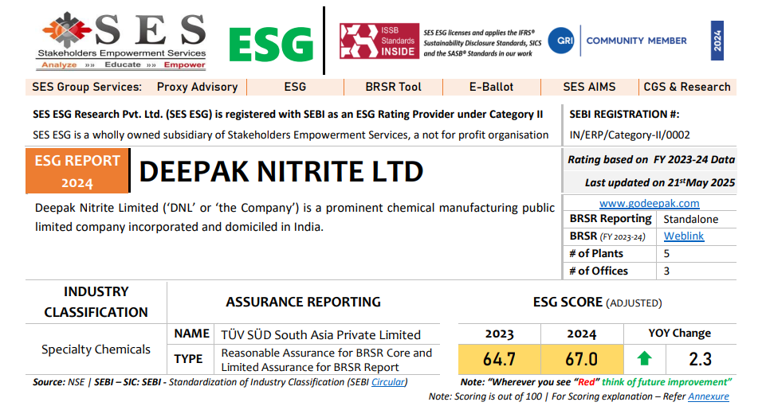
Task: Click Last updated on 21st May 2025
Action: tap(660, 182)
